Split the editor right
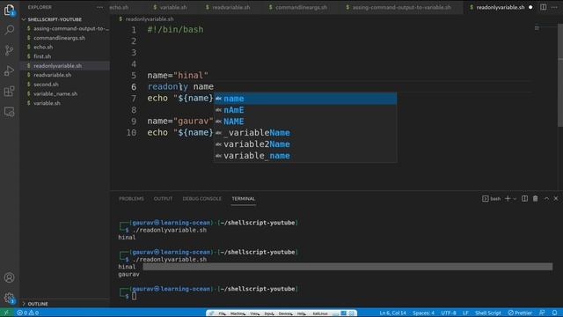Screen dimensions: 563x317 544,7
